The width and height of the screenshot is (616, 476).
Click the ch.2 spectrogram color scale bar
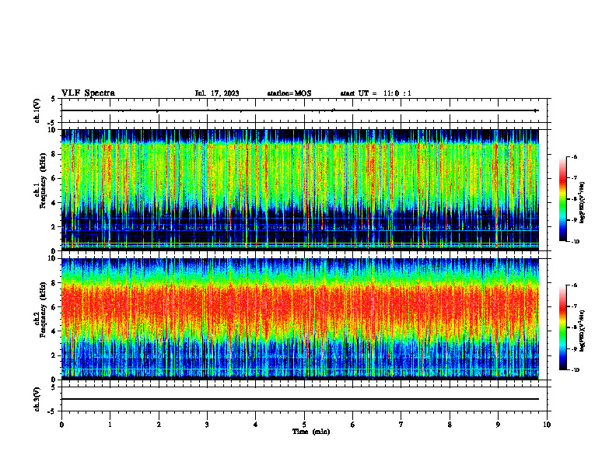pyautogui.click(x=563, y=327)
